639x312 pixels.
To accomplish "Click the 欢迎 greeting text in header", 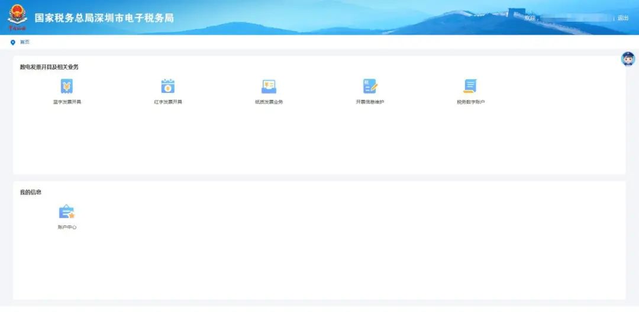I will (530, 18).
